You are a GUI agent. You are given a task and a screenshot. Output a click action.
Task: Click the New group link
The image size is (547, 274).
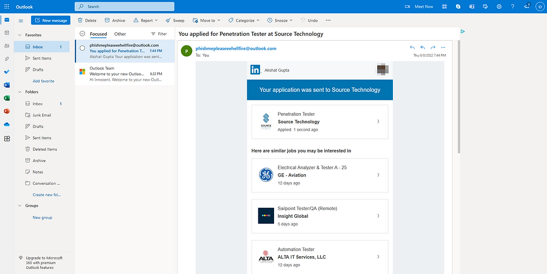tap(42, 218)
